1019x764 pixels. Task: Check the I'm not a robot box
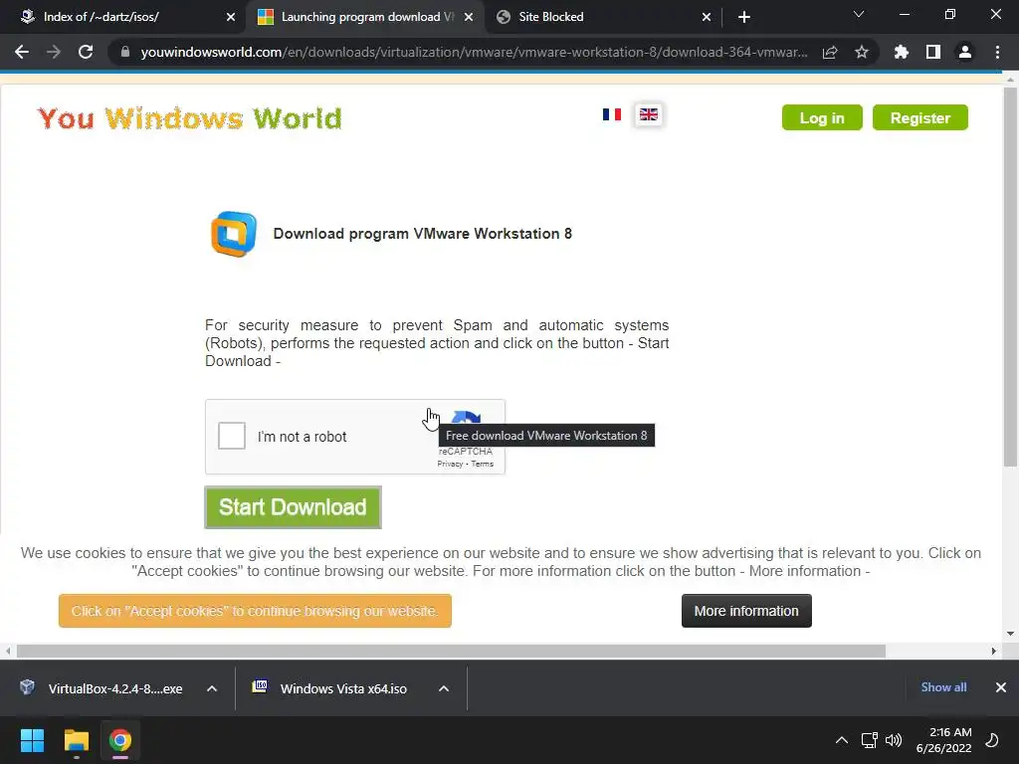pos(231,436)
